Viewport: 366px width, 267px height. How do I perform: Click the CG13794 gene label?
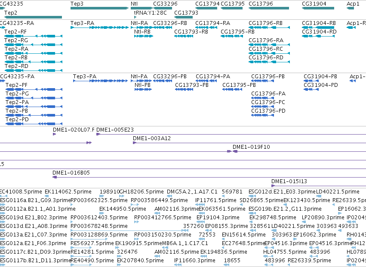tap(207, 4)
